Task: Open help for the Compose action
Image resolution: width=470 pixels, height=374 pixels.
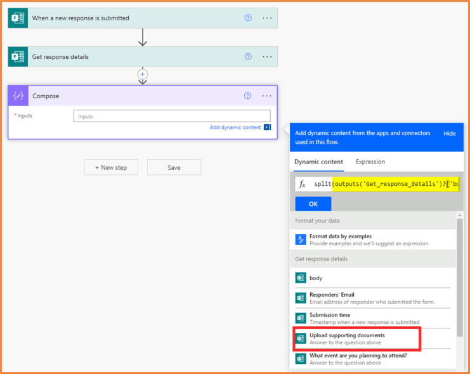Action: [247, 96]
